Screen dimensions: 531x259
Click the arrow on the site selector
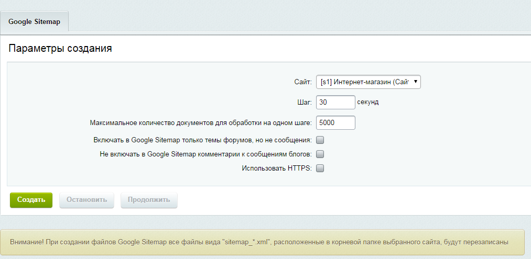415,82
